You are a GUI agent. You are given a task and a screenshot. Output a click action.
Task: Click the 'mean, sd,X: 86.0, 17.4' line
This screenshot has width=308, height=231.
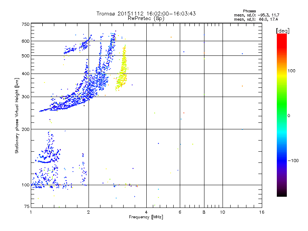[x=256, y=19]
